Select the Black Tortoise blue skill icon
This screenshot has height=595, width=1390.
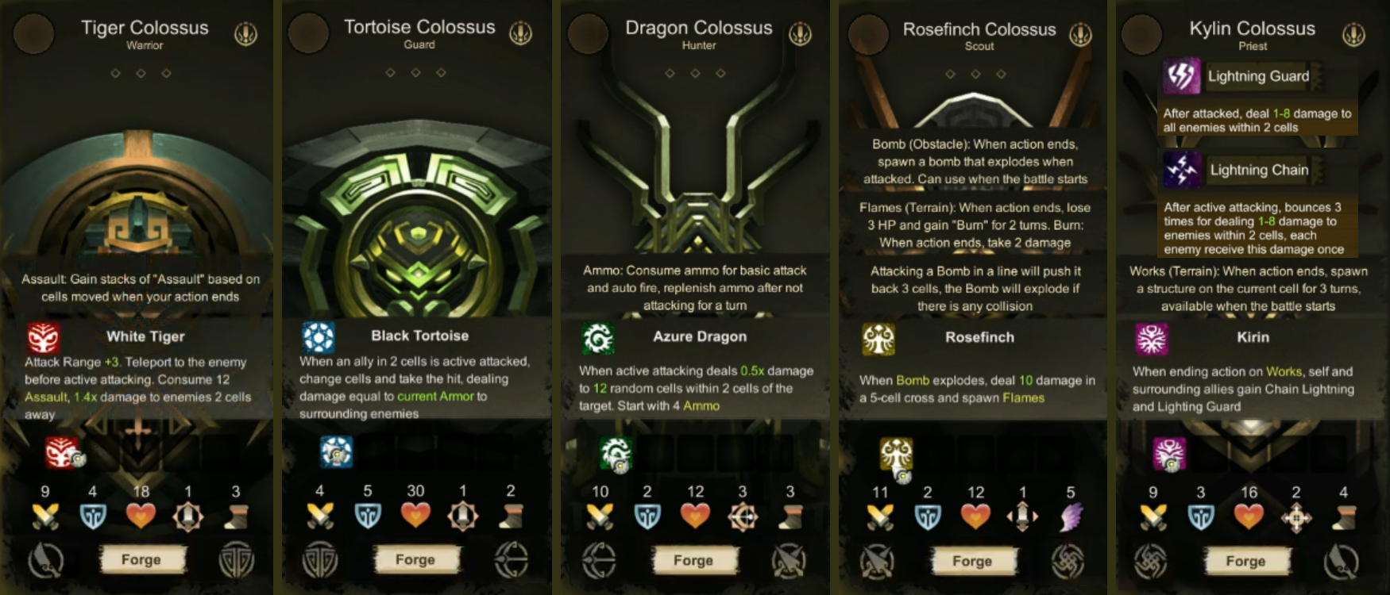pos(319,337)
